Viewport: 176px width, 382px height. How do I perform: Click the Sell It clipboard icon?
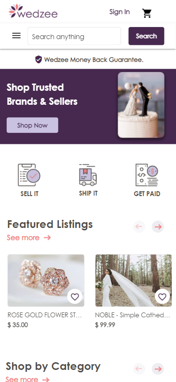tap(29, 175)
